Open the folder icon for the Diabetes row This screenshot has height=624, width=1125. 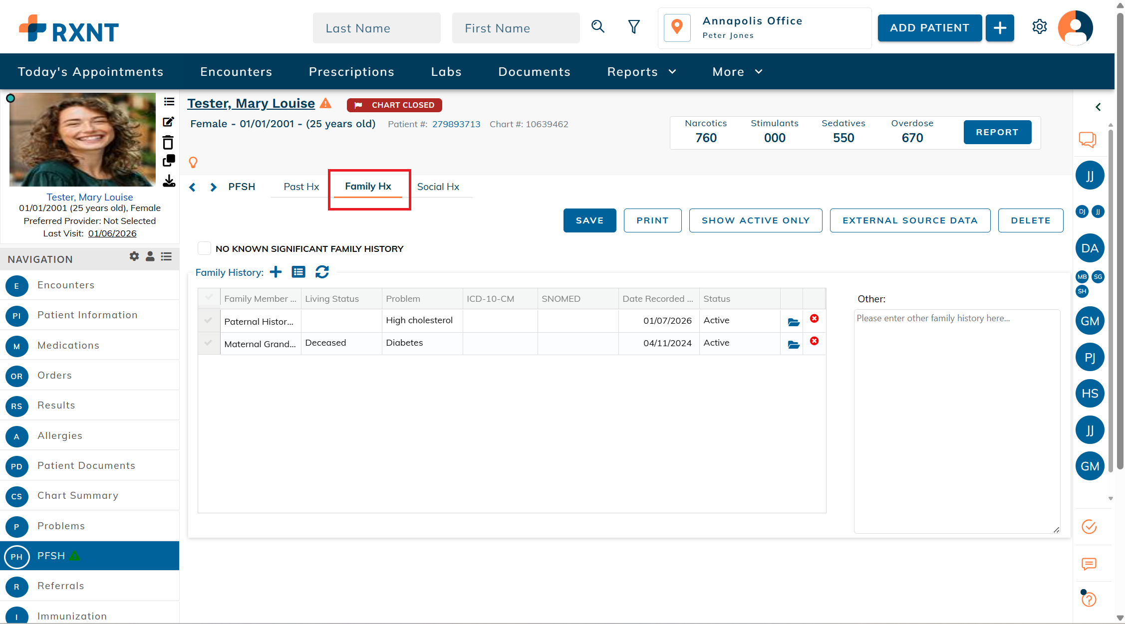click(793, 344)
